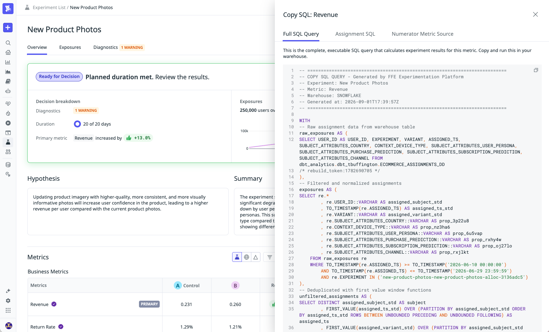
Task: Toggle the flask view in Metrics toolbar
Action: pyautogui.click(x=237, y=257)
